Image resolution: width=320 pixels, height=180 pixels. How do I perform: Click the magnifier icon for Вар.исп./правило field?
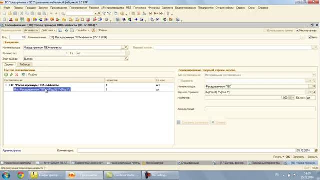click(314, 92)
